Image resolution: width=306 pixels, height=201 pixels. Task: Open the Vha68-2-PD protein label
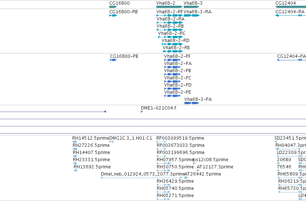pos(178,85)
